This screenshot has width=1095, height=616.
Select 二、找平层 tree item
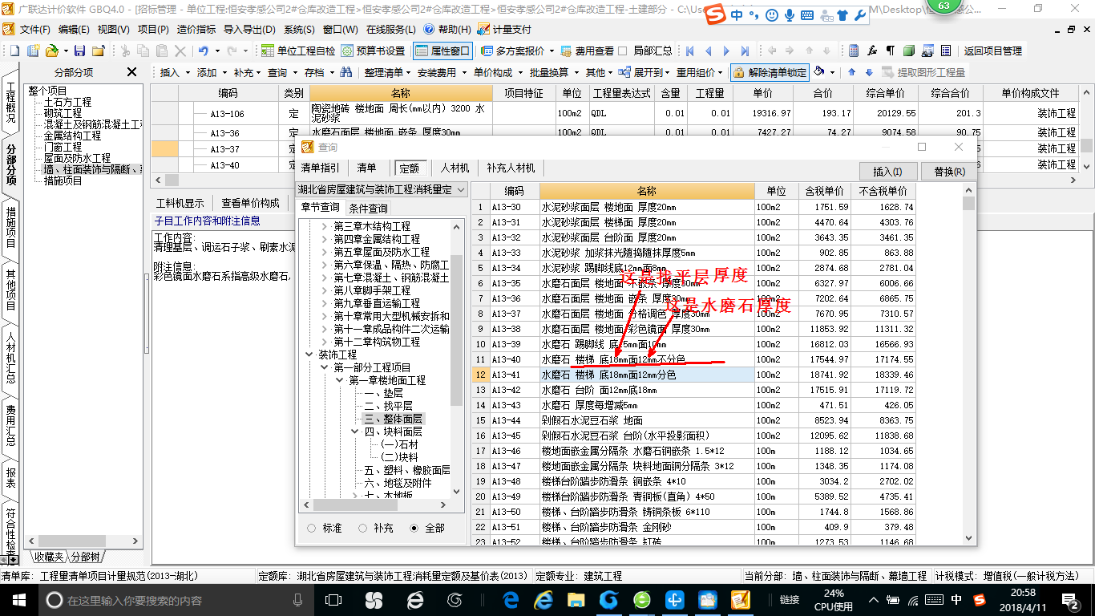point(388,406)
